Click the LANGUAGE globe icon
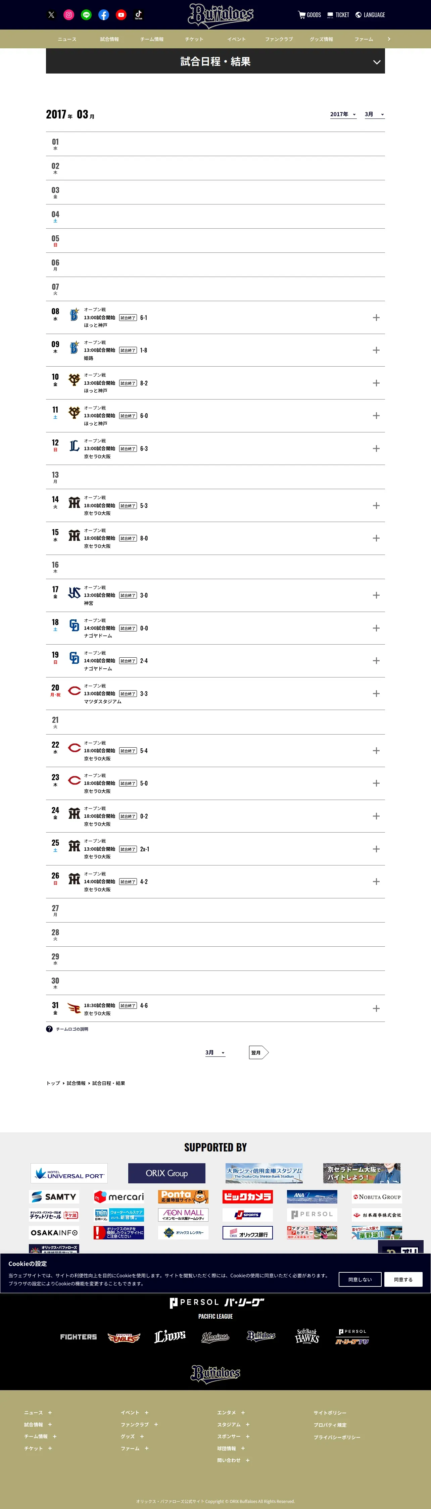This screenshot has width=431, height=1509. [x=358, y=15]
